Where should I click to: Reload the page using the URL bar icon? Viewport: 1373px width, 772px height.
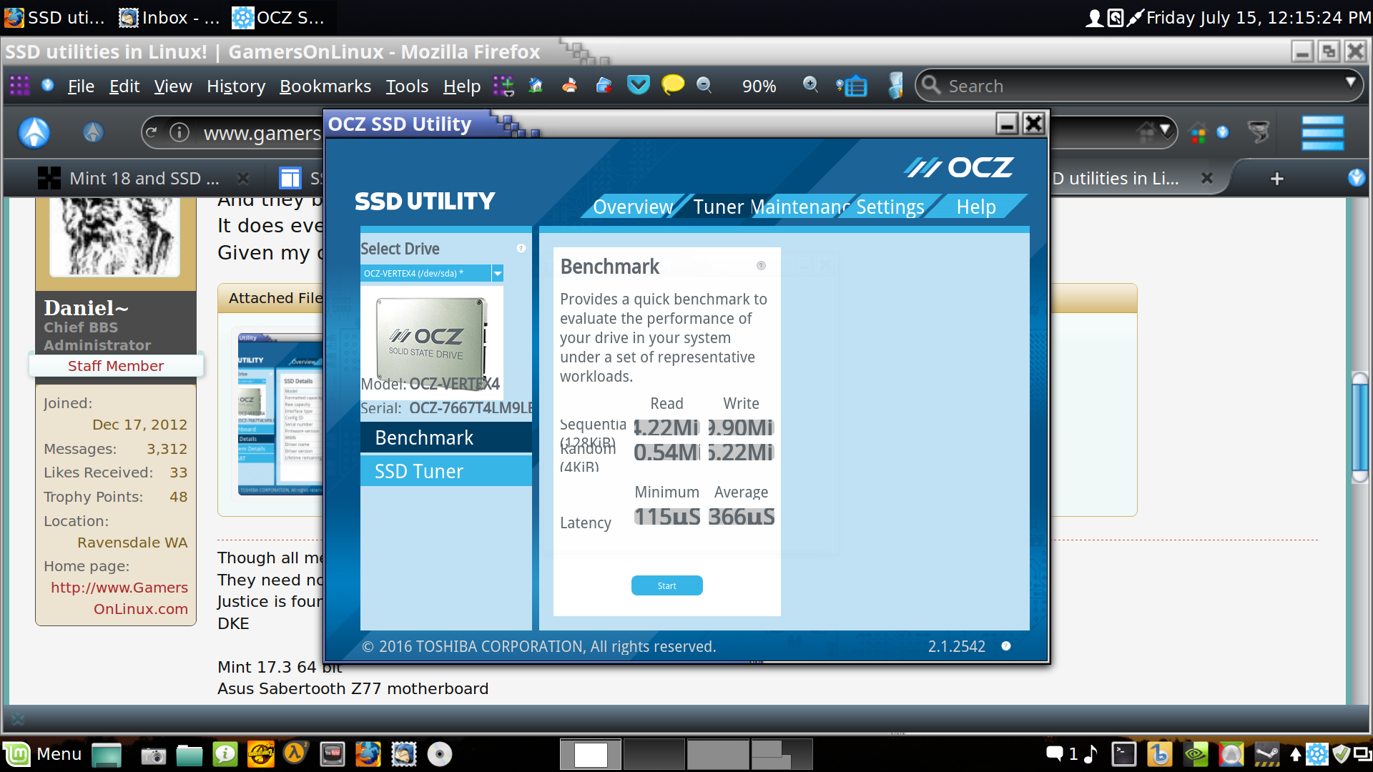tap(151, 133)
